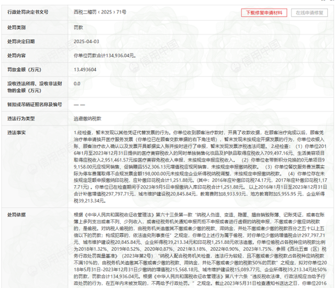Viewport: 335px width, 288px height.
Task: Select the 处罚依据 row label
Action: pos(16,215)
